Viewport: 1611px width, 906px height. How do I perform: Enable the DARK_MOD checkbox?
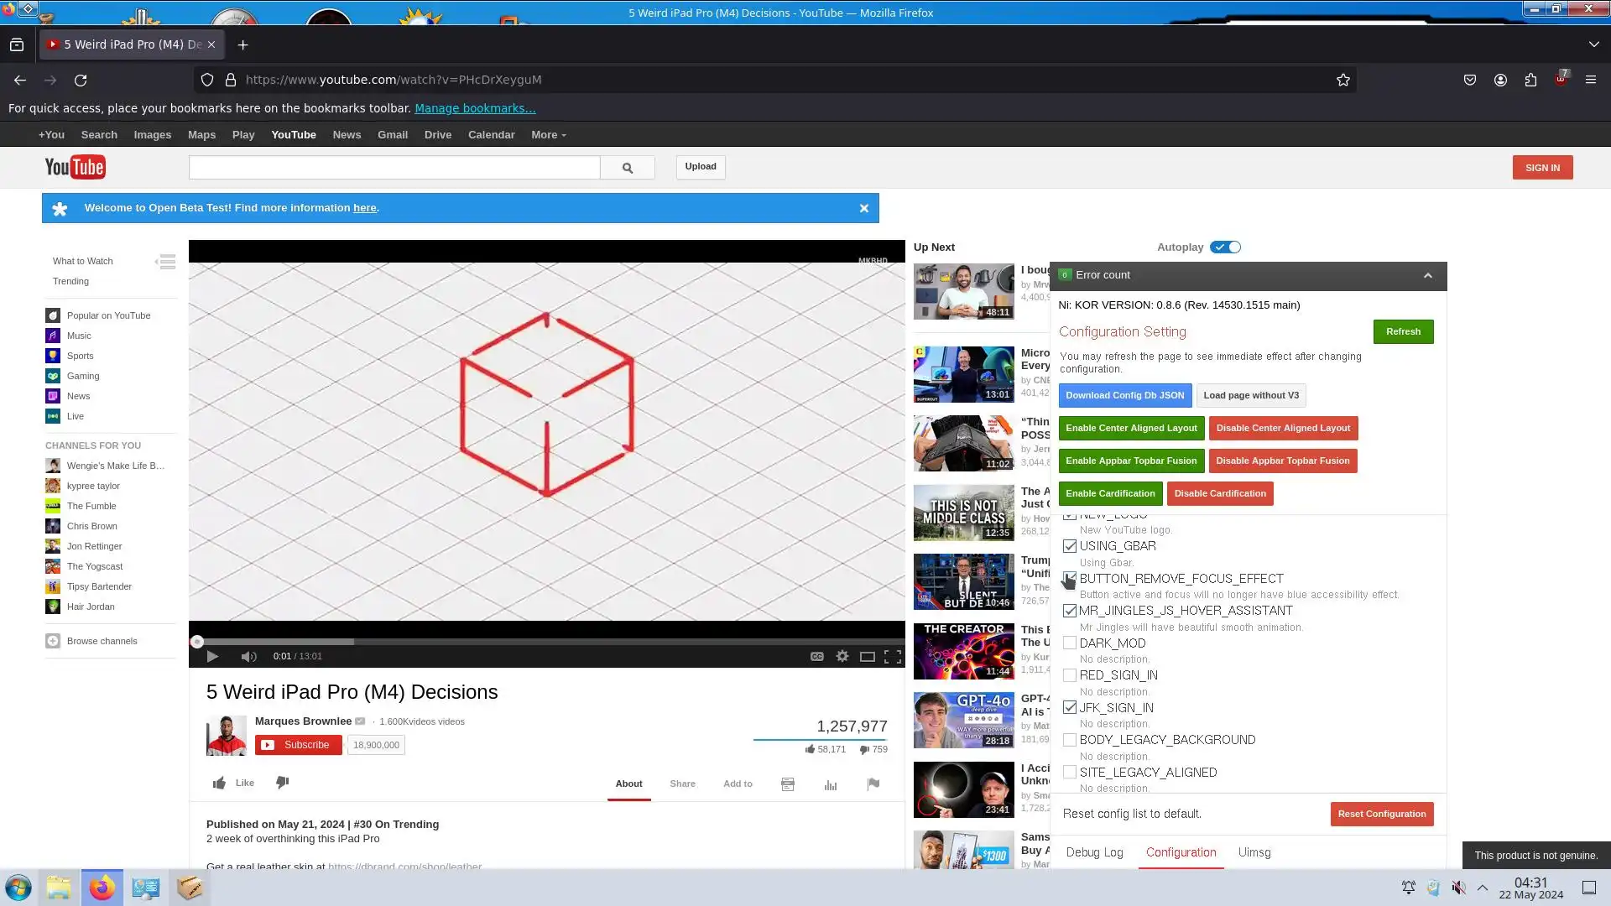point(1070,643)
